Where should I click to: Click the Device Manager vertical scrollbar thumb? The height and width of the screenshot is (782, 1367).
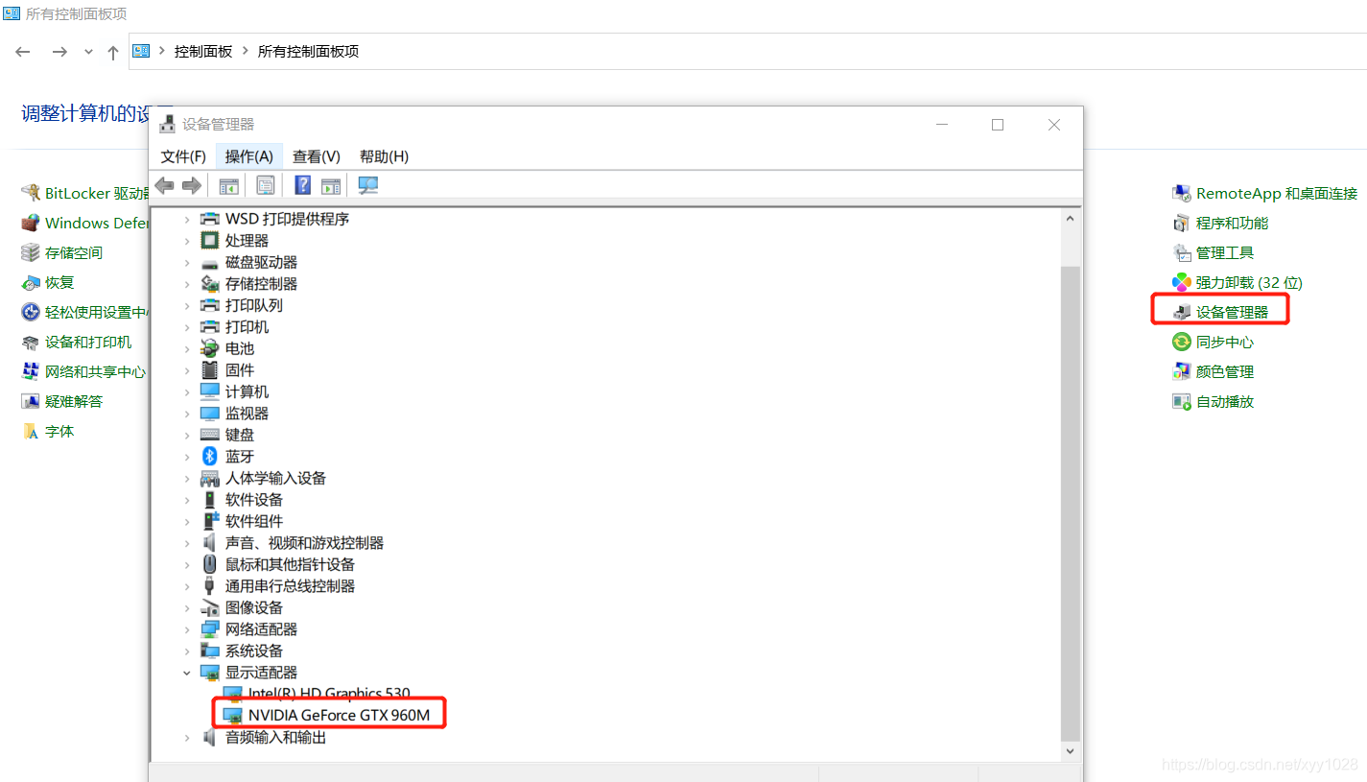[x=1071, y=503]
